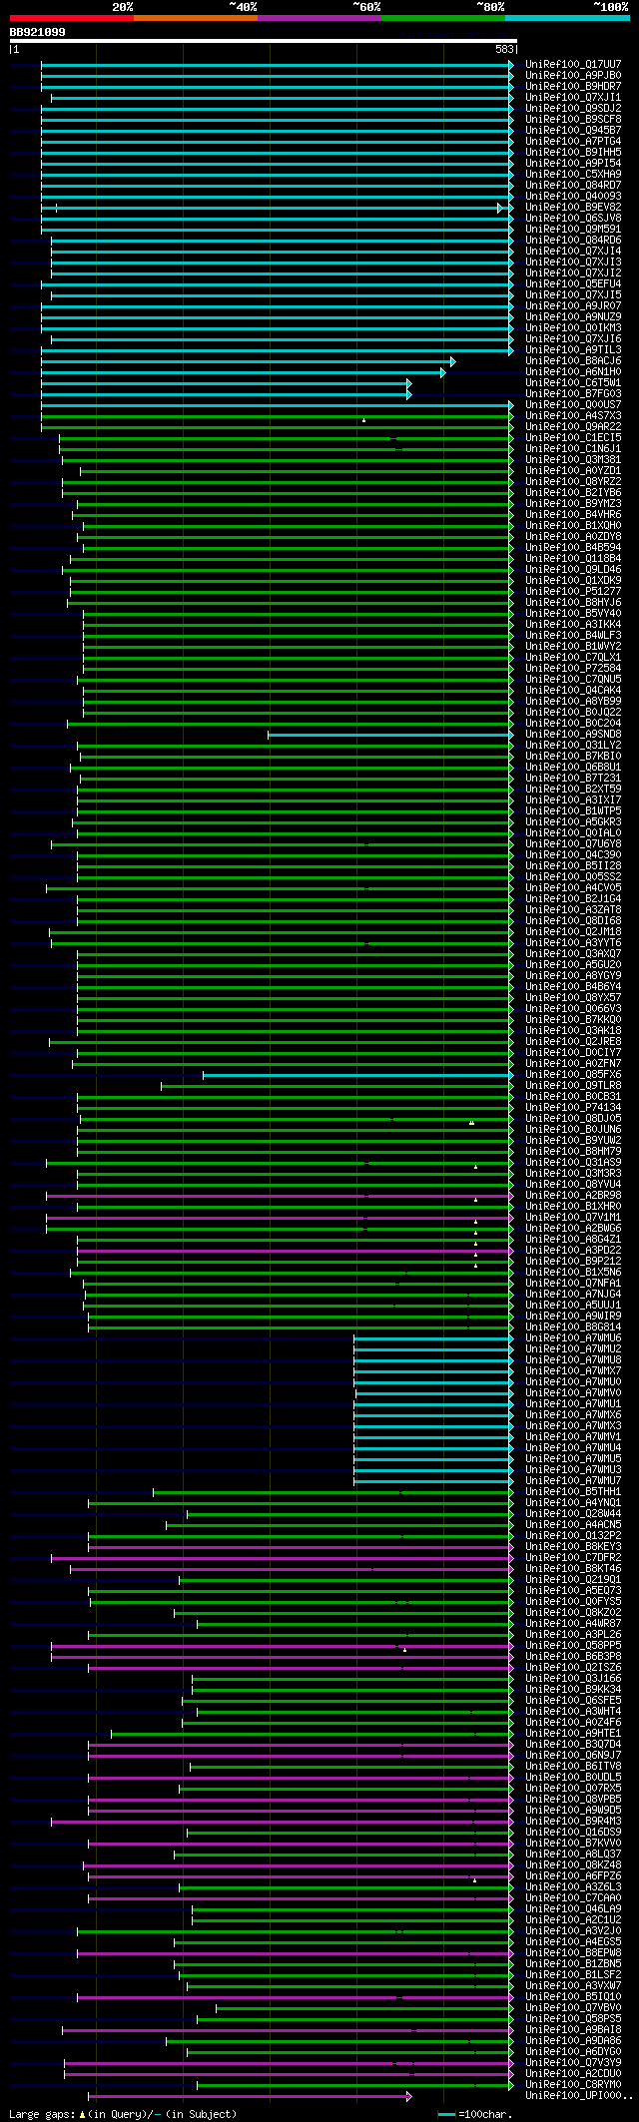Select the label UniRef100_P74134

pos(573,1107)
